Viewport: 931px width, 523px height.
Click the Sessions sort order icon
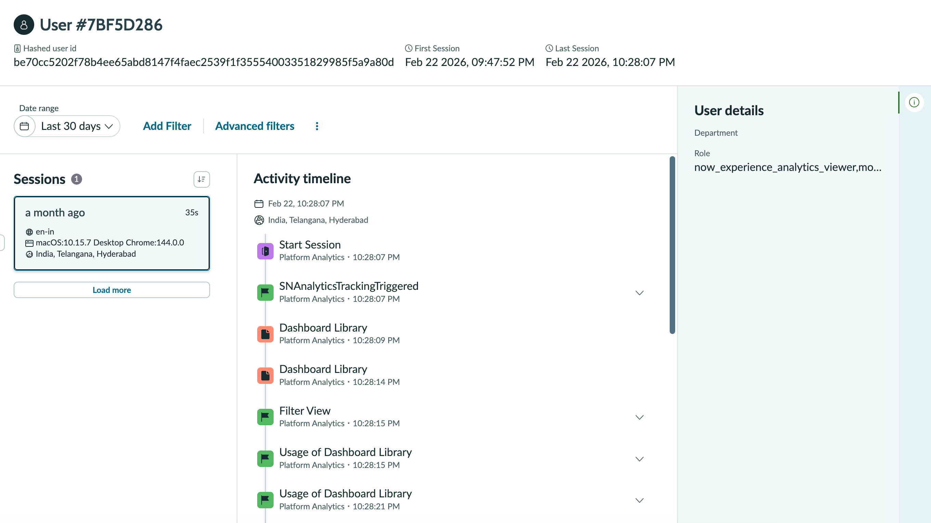(202, 179)
